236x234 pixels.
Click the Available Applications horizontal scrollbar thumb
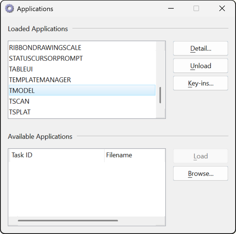(x=68, y=221)
